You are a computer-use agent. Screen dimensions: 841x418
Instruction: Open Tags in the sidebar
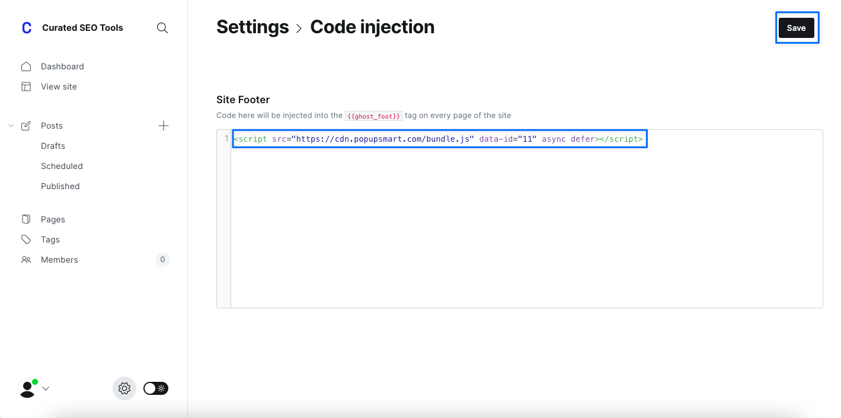coord(50,240)
